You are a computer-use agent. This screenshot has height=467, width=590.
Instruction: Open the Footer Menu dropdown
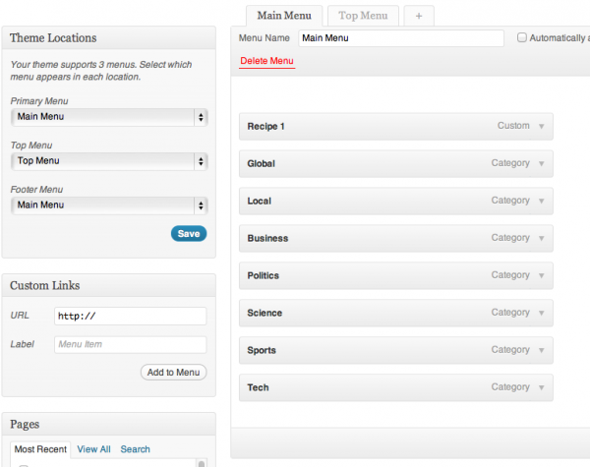point(109,204)
